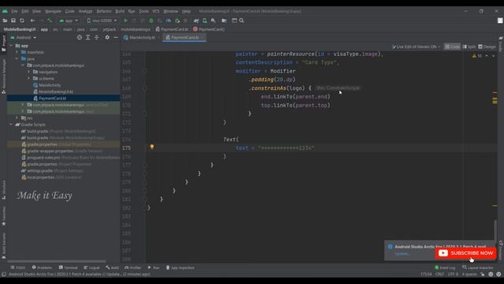Expand the res folder
Image resolution: width=504 pixels, height=284 pixels.
click(x=17, y=118)
